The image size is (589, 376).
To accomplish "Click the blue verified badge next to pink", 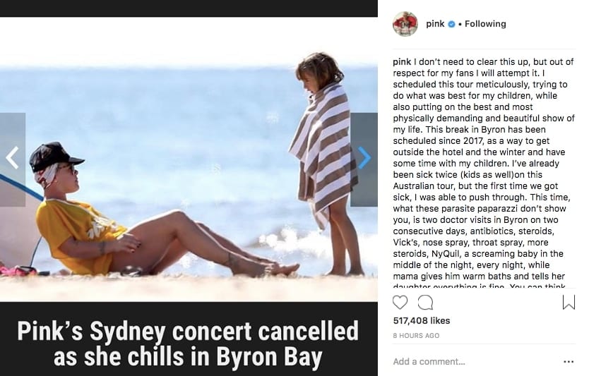I will (451, 24).
